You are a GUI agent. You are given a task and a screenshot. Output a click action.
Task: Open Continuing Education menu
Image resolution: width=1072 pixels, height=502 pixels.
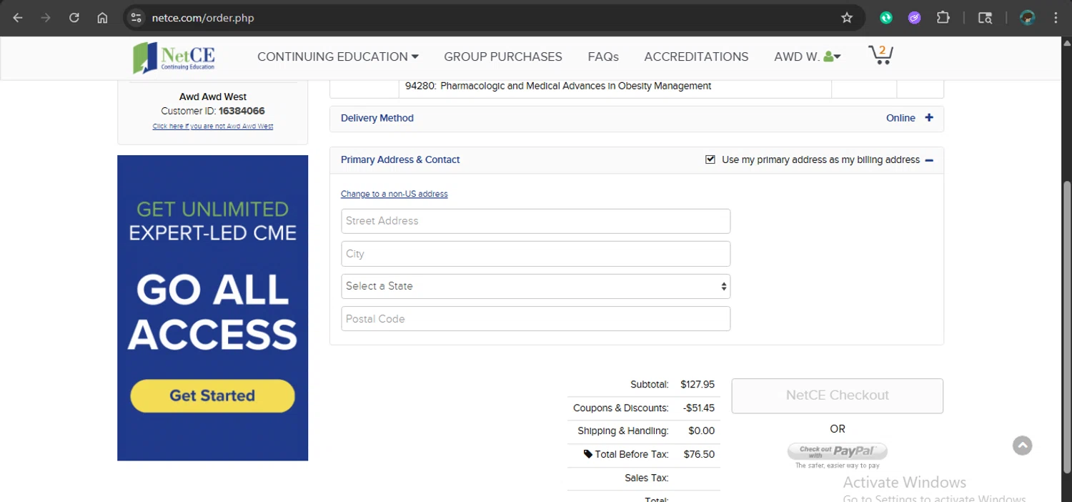pyautogui.click(x=337, y=56)
